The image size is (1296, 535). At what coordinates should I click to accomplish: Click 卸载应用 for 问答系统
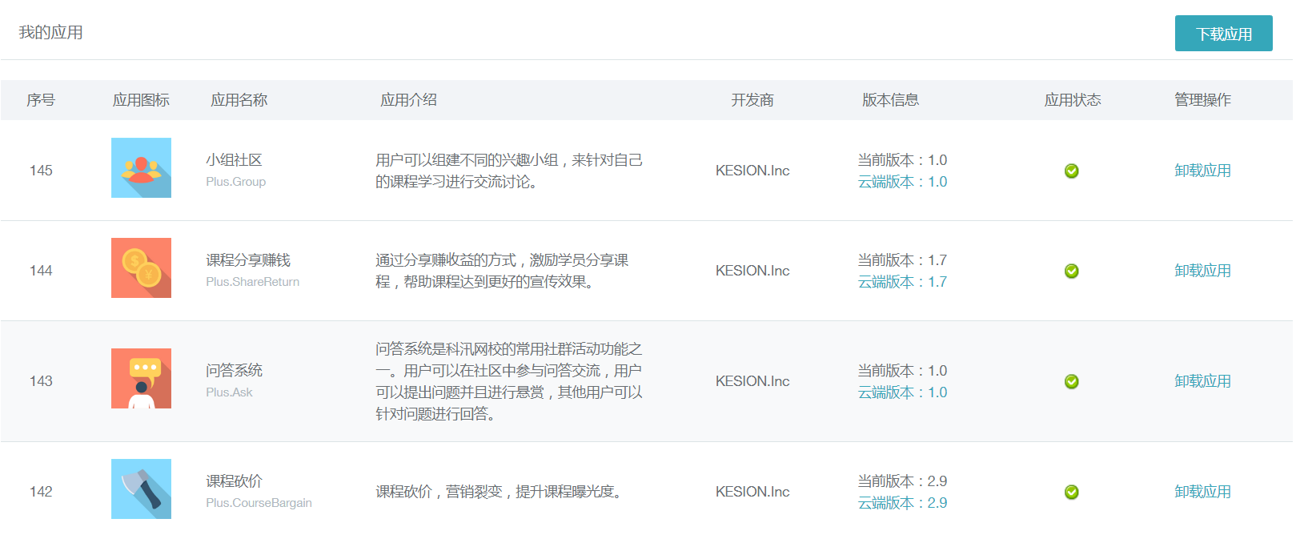(1202, 381)
